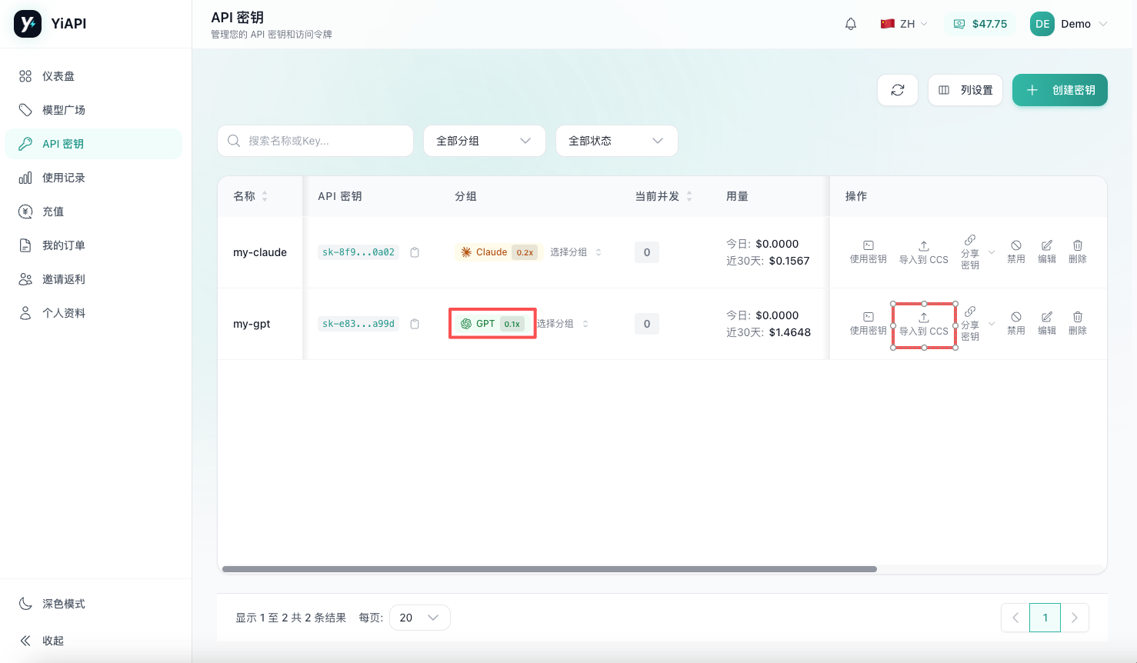The image size is (1137, 663).
Task: Use key for my-claude row
Action: click(868, 252)
